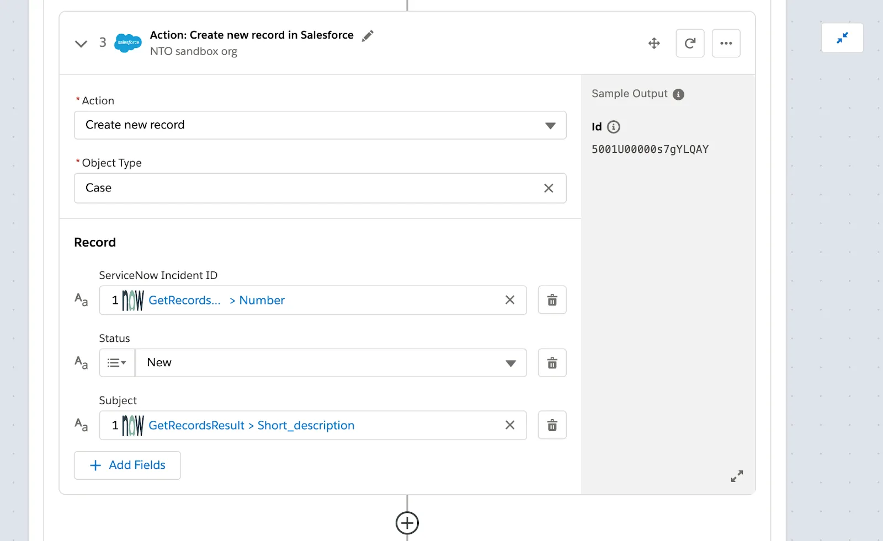The width and height of the screenshot is (883, 541).
Task: Expand Sample Output using expand arrows icon
Action: point(737,476)
